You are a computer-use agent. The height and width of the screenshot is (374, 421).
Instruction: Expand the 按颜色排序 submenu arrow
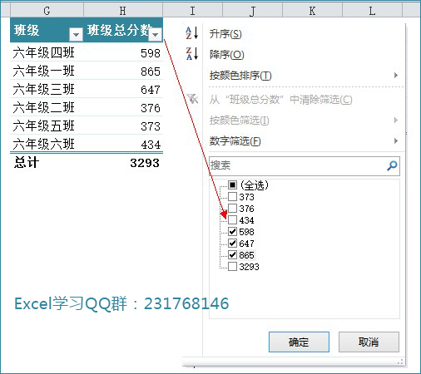396,75
